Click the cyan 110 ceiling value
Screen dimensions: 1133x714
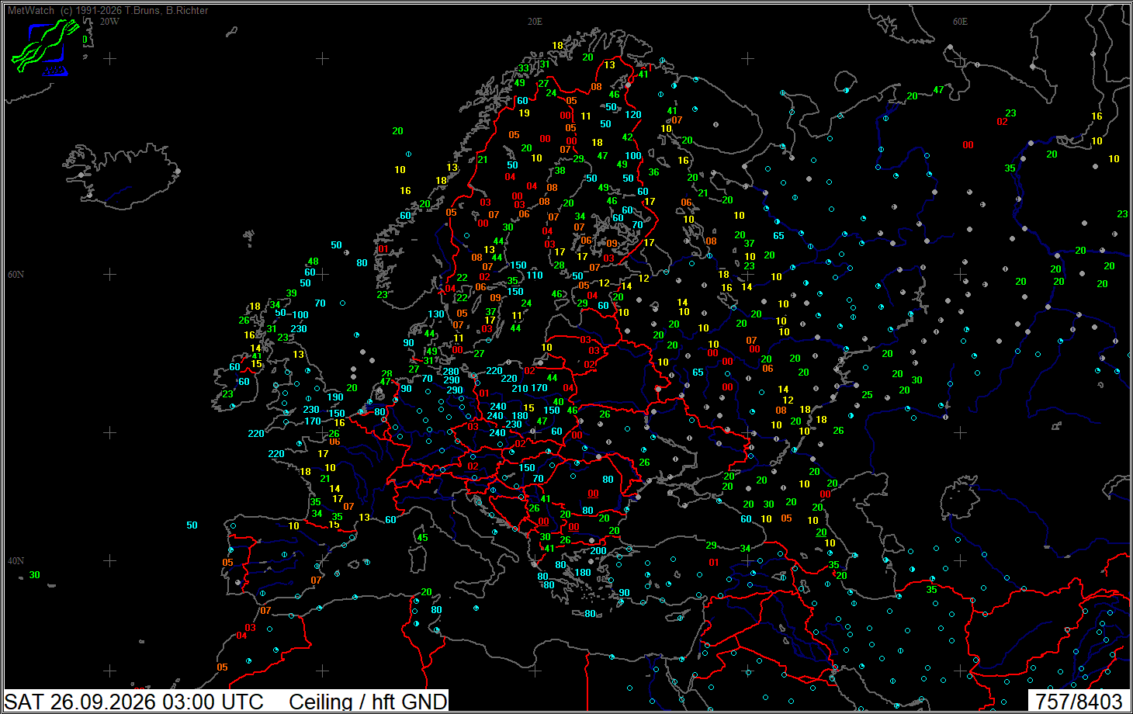coord(535,275)
